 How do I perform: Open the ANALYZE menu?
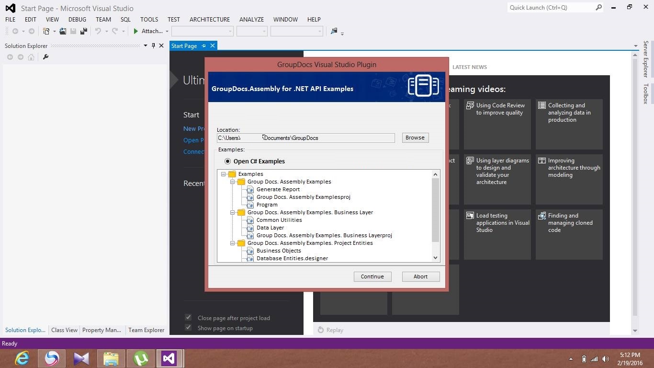point(251,19)
